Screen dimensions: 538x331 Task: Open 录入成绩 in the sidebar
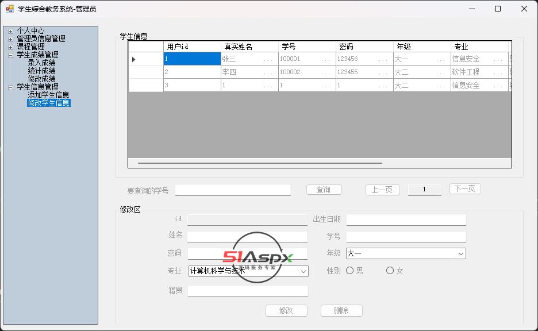(x=41, y=63)
